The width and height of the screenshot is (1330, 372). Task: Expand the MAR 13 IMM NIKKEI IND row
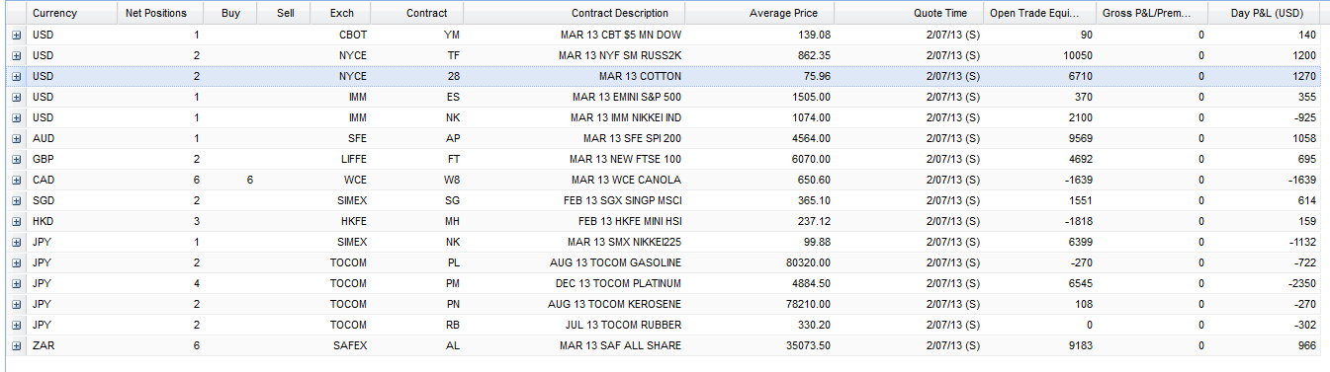tap(16, 117)
